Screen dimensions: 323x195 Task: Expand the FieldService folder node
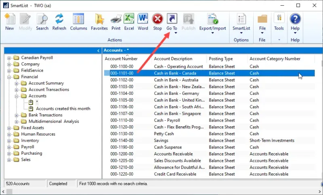(9, 71)
